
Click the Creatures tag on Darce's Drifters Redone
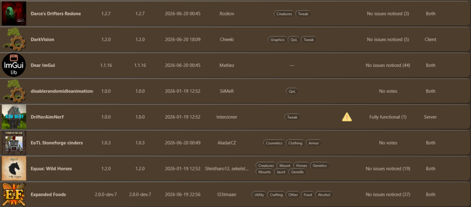(284, 14)
